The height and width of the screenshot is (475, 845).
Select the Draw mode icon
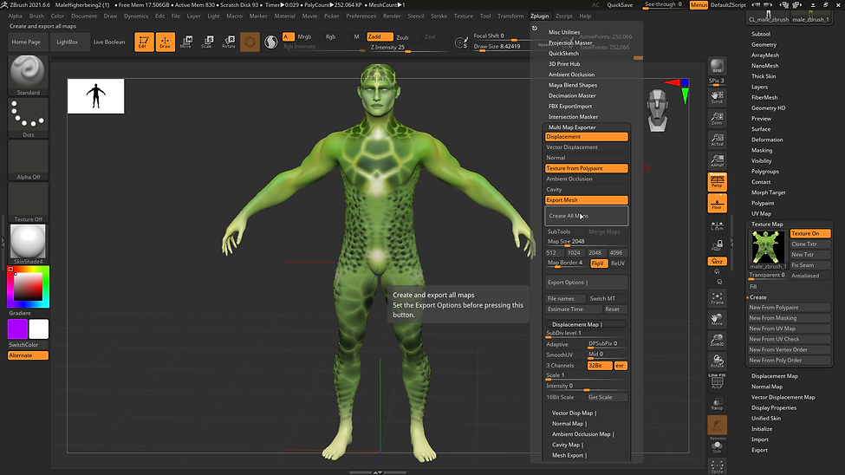(x=165, y=42)
